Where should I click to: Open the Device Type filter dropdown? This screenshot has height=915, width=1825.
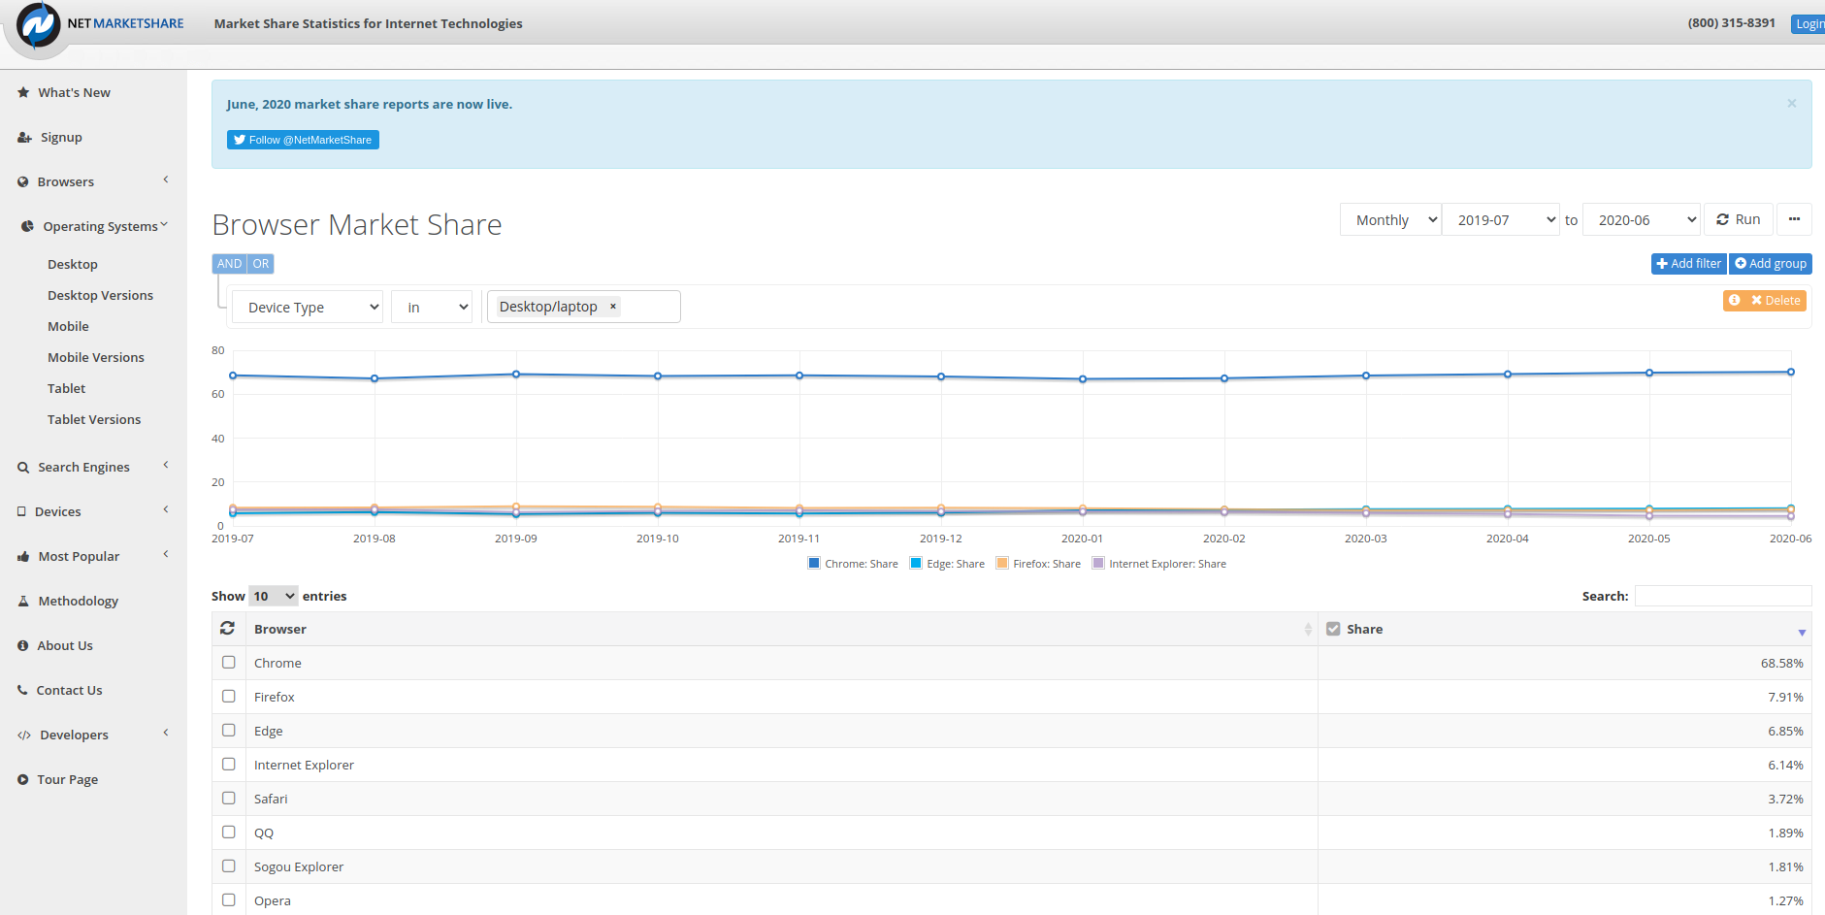(308, 308)
